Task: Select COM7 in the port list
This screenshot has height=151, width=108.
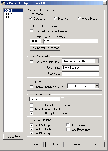Action: point(8,14)
